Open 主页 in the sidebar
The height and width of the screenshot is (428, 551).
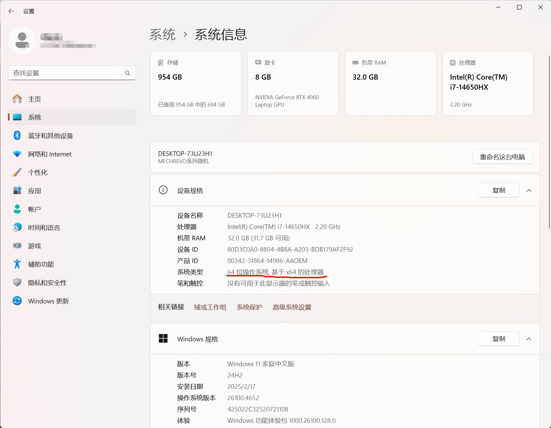(x=72, y=99)
